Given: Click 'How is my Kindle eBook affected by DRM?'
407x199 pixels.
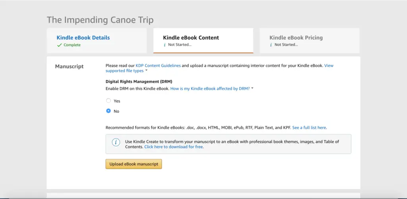Looking at the screenshot, I should (x=210, y=89).
